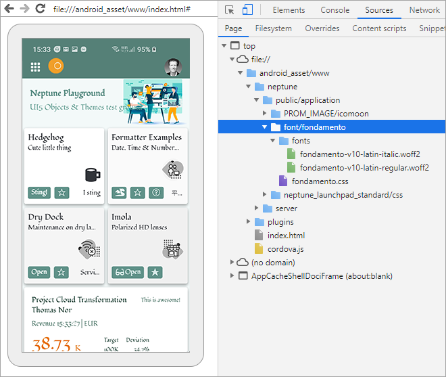This screenshot has height=377, width=446.
Task: Click the Sting! button on Hedgehog tile
Action: tap(39, 193)
